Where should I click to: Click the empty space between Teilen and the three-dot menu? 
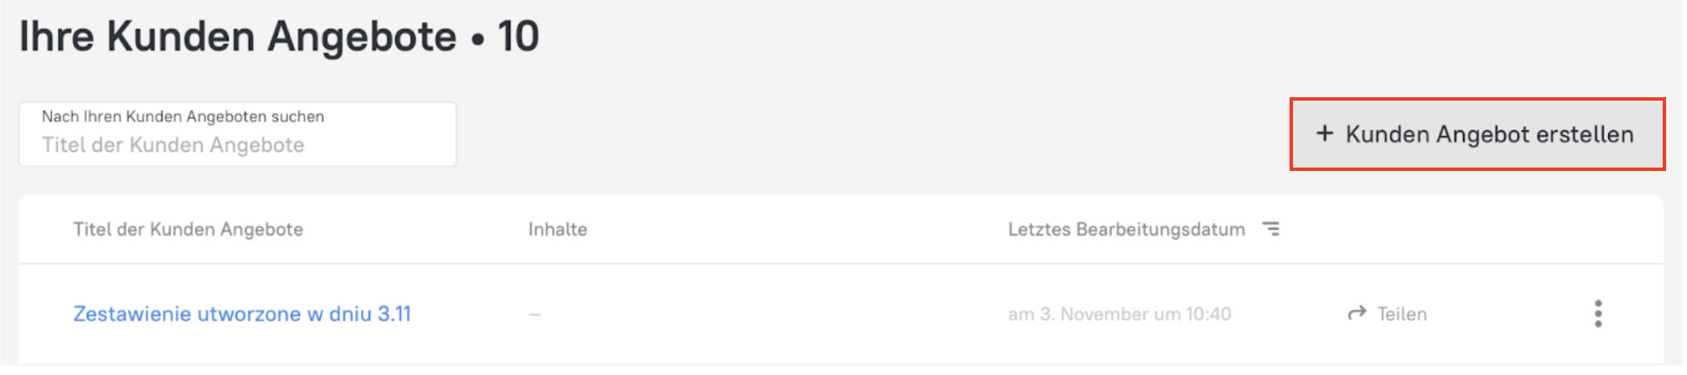pos(1510,314)
